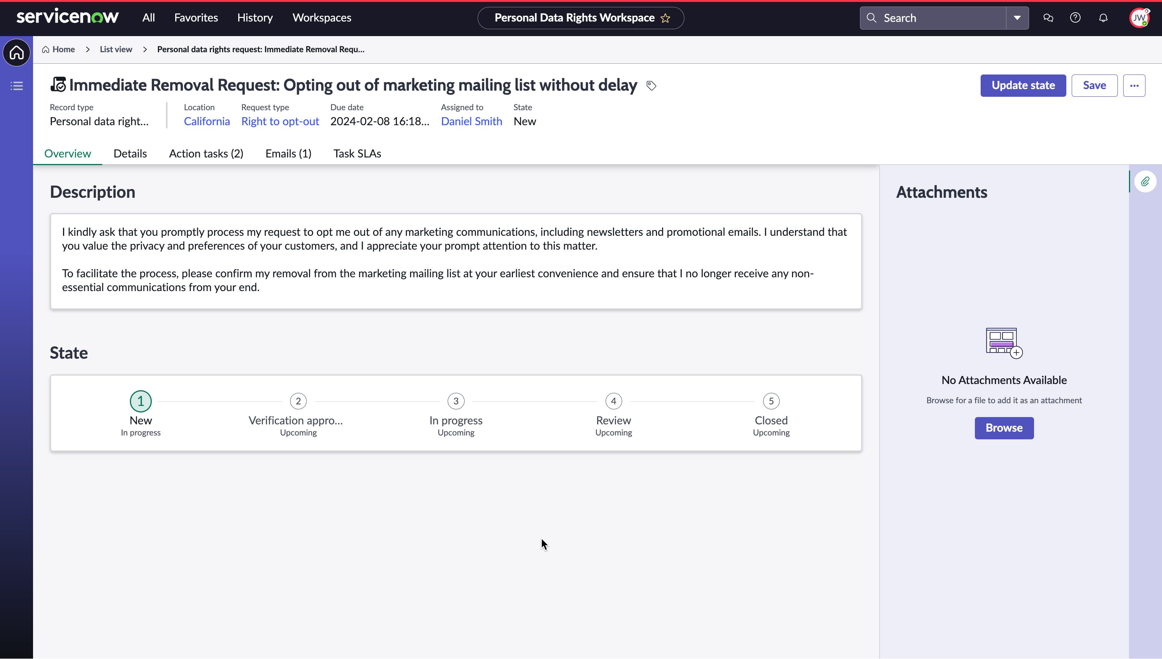Click the Update state button

pos(1023,86)
